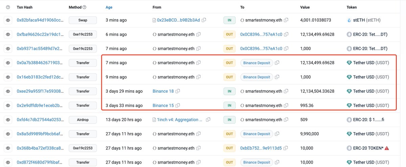This screenshot has width=406, height=167.
Task: Click the Tether icon in 9 mins ago row
Action: coord(349,77)
